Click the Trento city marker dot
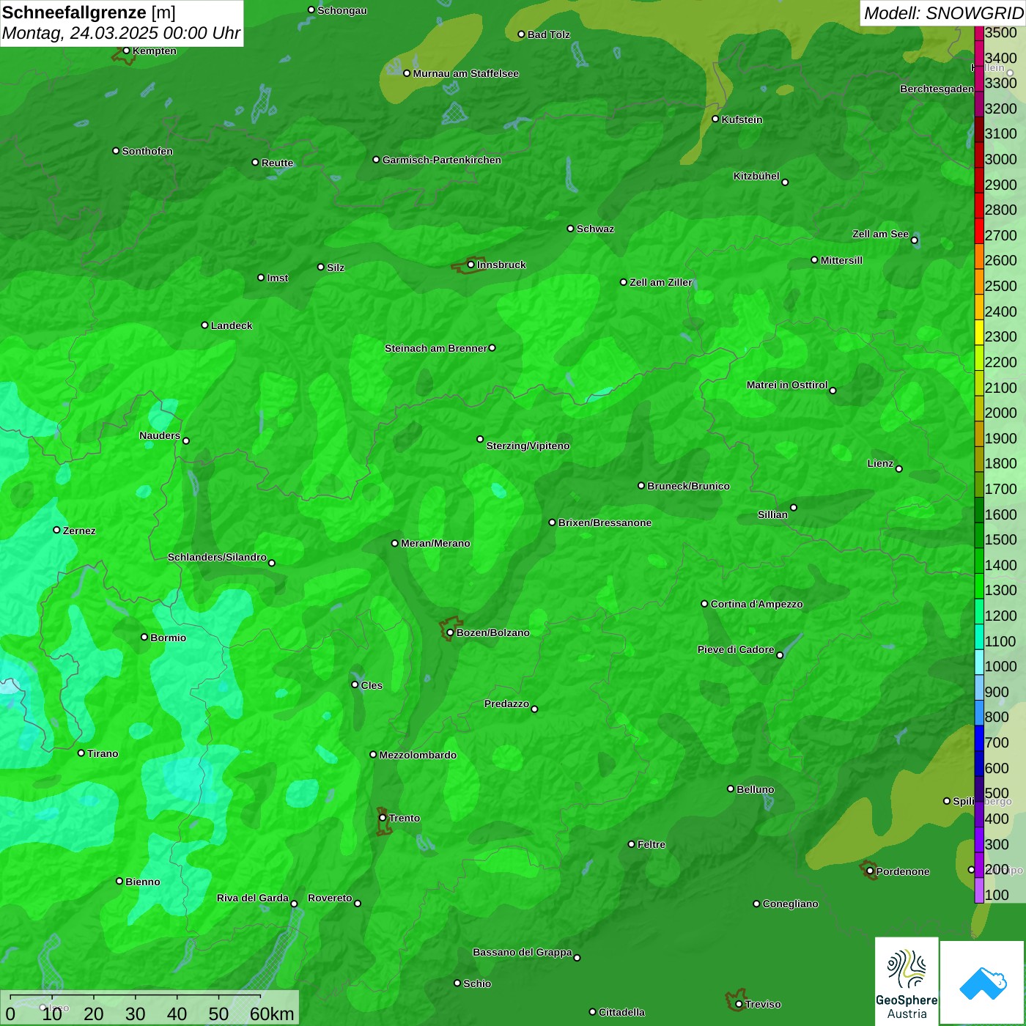The image size is (1026, 1026). [x=383, y=818]
